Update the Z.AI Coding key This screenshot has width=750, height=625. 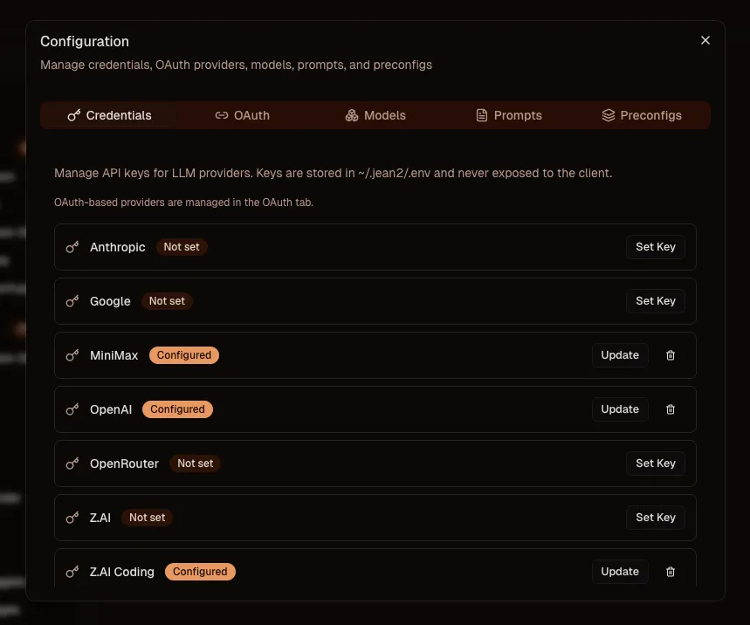pyautogui.click(x=620, y=571)
